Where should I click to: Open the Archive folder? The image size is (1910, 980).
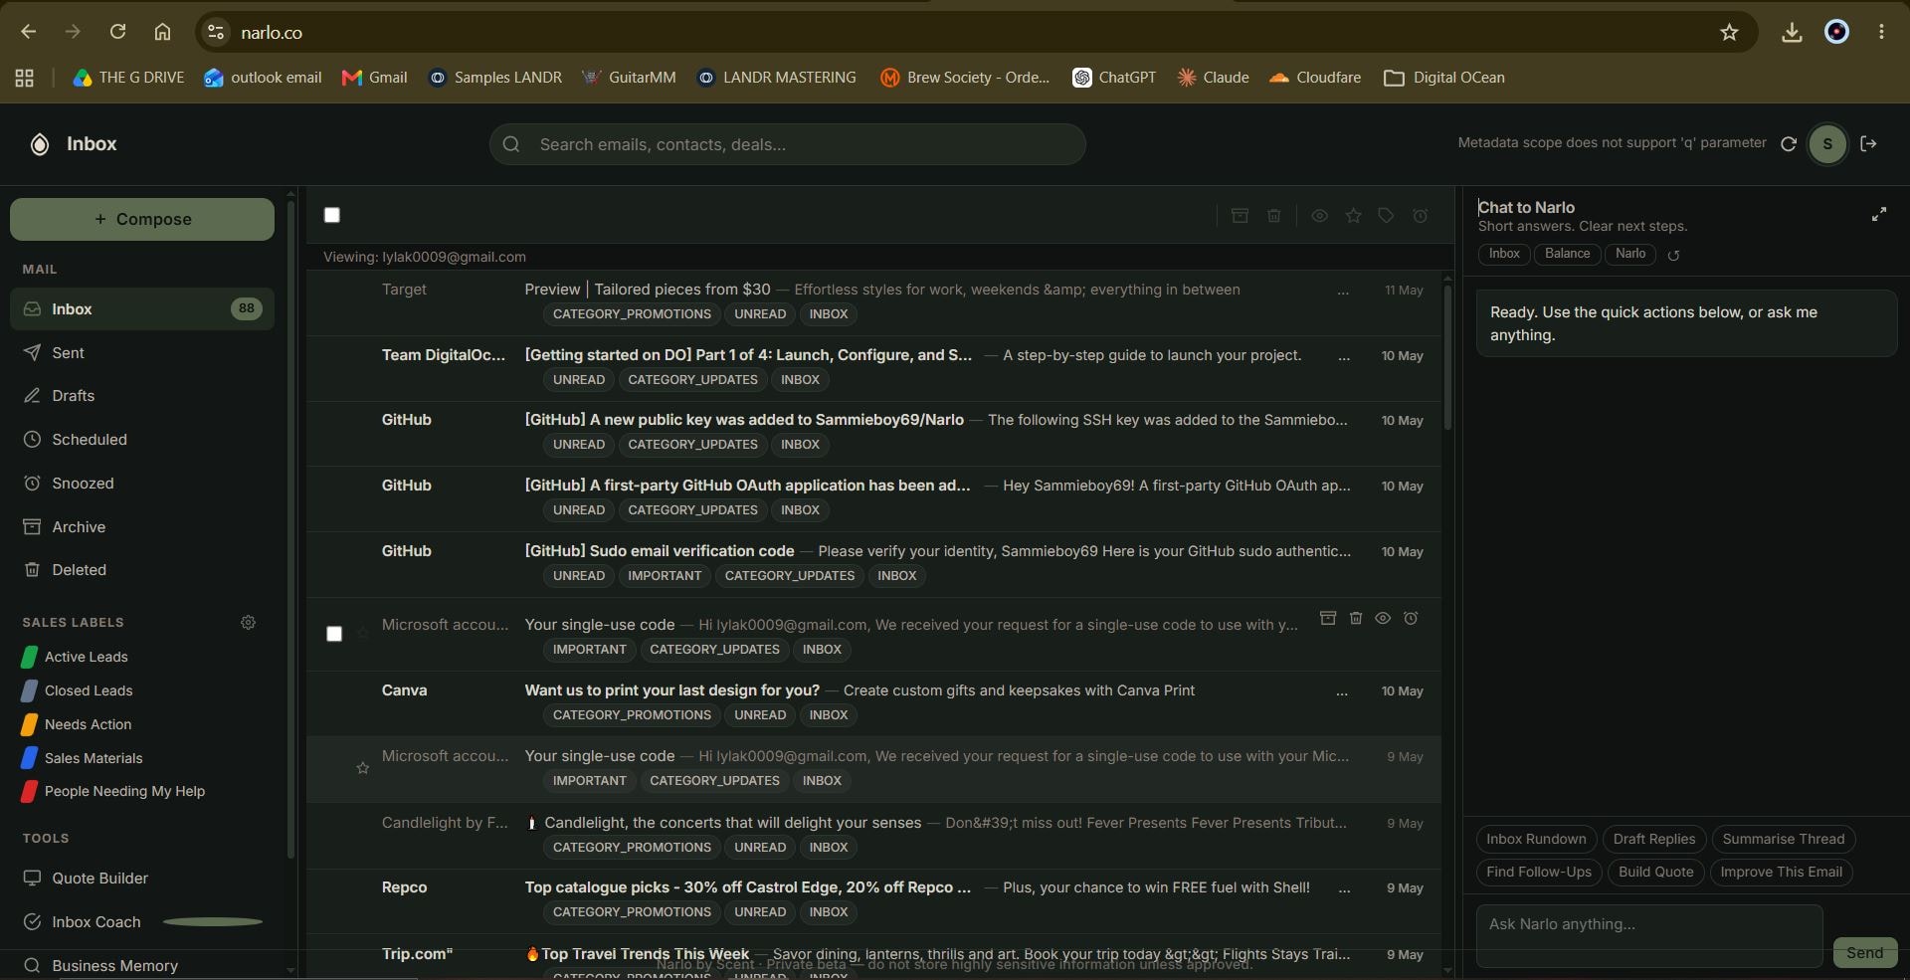coord(142,527)
